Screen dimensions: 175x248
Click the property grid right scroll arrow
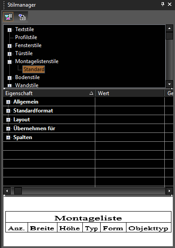(169, 191)
